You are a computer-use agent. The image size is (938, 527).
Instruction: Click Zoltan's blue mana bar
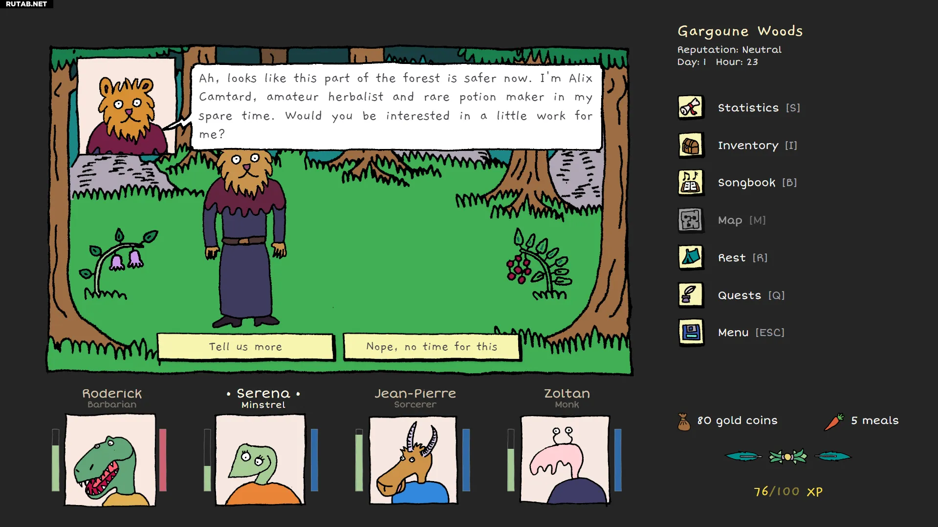[x=618, y=460]
